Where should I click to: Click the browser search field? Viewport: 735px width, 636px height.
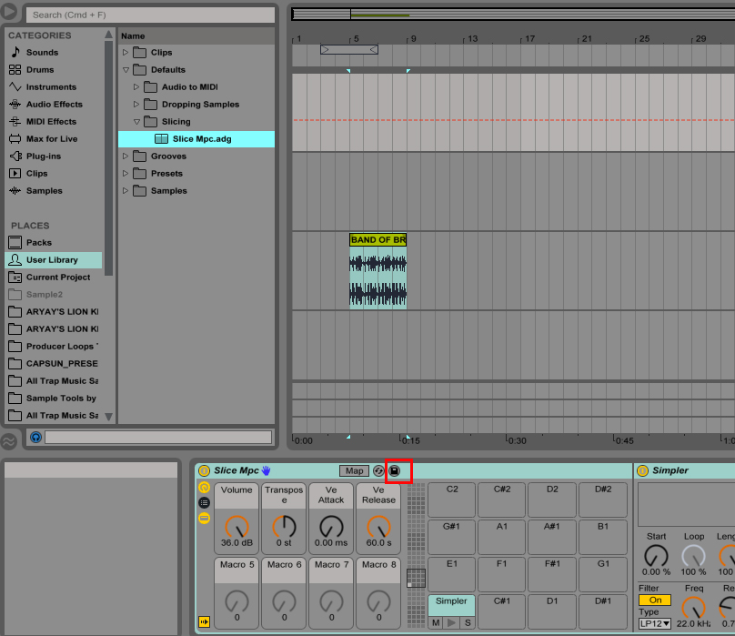click(x=150, y=15)
